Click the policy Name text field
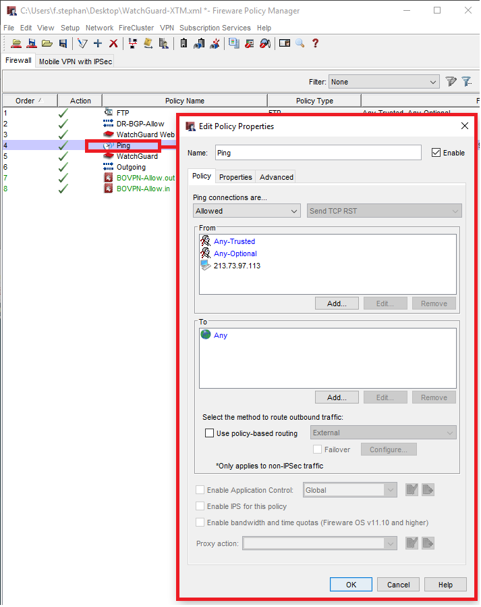The width and height of the screenshot is (481, 607). tap(318, 153)
